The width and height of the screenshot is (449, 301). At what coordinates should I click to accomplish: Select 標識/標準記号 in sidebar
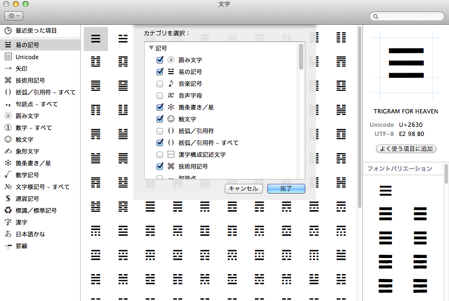tap(40, 211)
